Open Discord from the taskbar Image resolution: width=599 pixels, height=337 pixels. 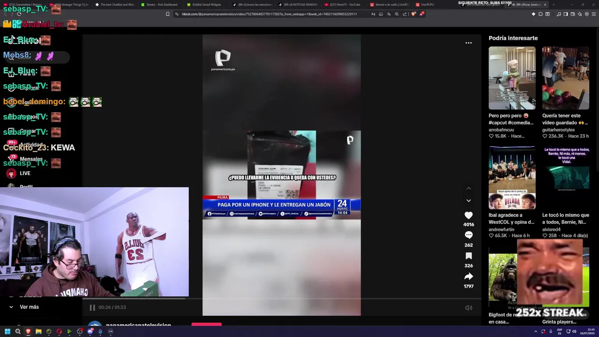tap(90, 331)
